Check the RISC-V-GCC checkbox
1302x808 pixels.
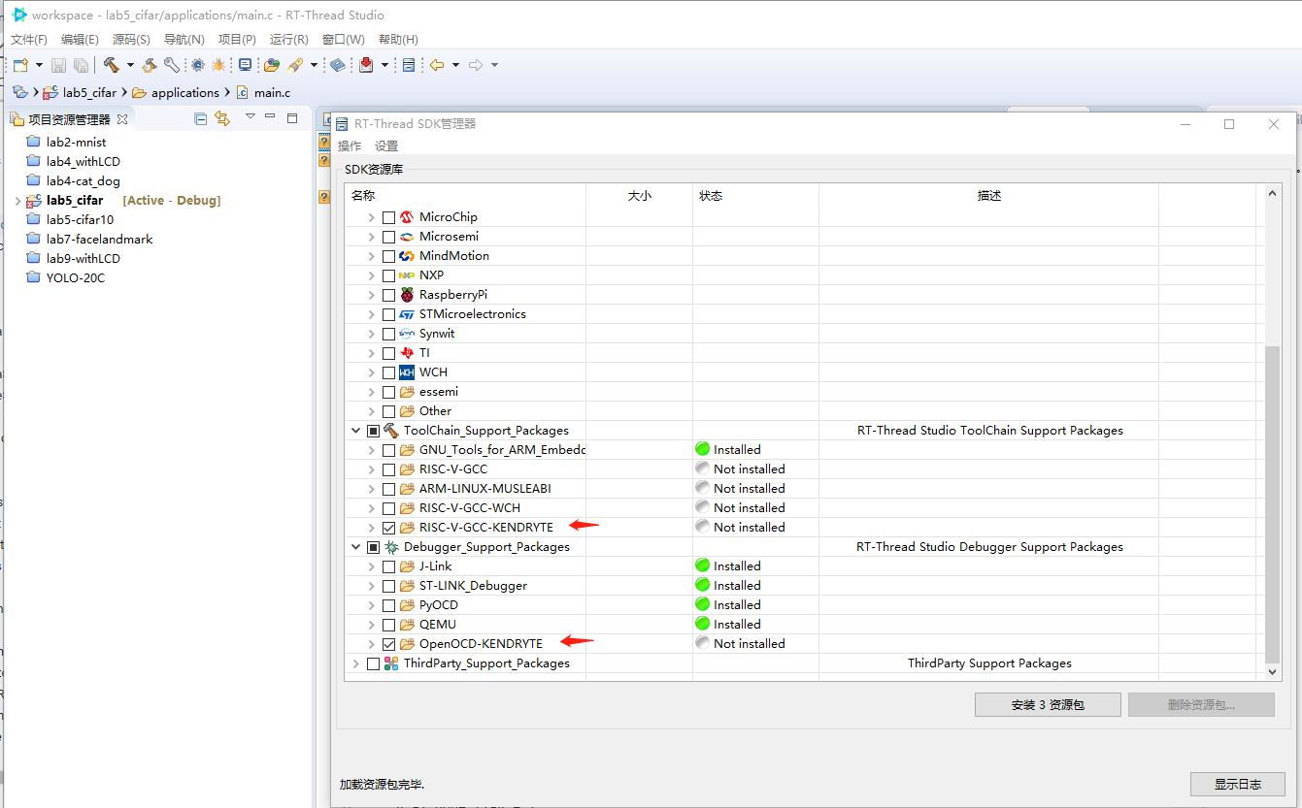pos(388,469)
